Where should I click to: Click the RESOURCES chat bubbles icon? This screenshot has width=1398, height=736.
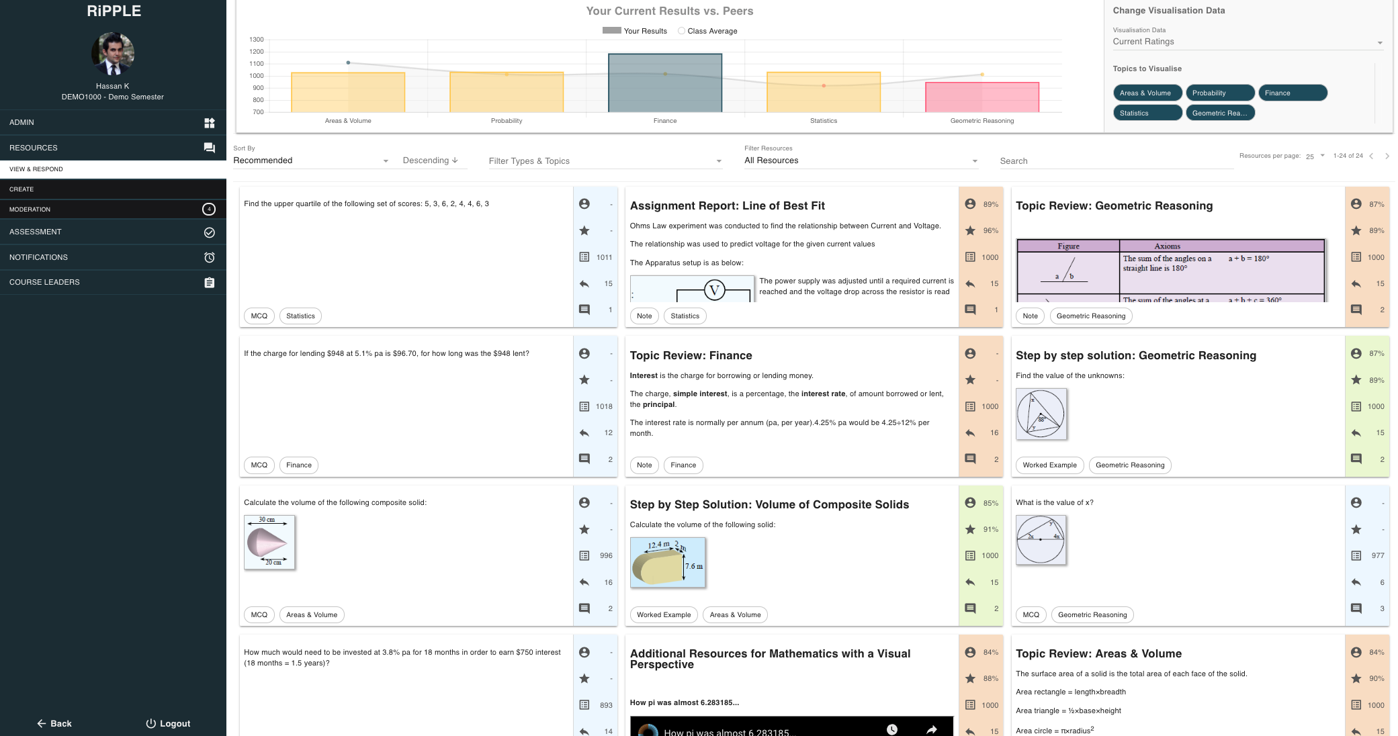point(210,148)
